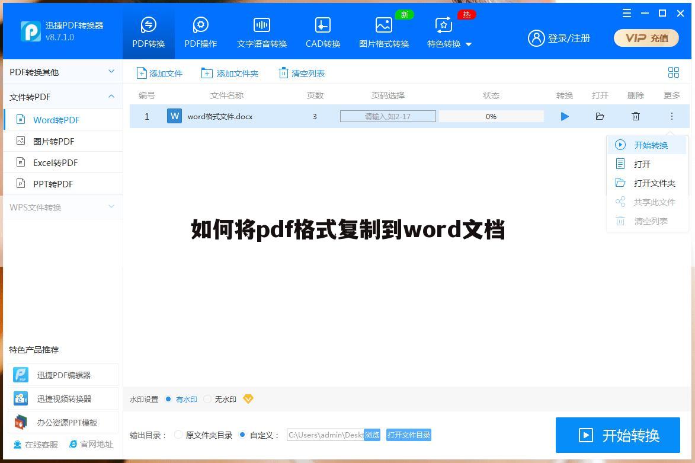Choose 清空列表 from the context menu
The width and height of the screenshot is (695, 463).
tap(646, 221)
